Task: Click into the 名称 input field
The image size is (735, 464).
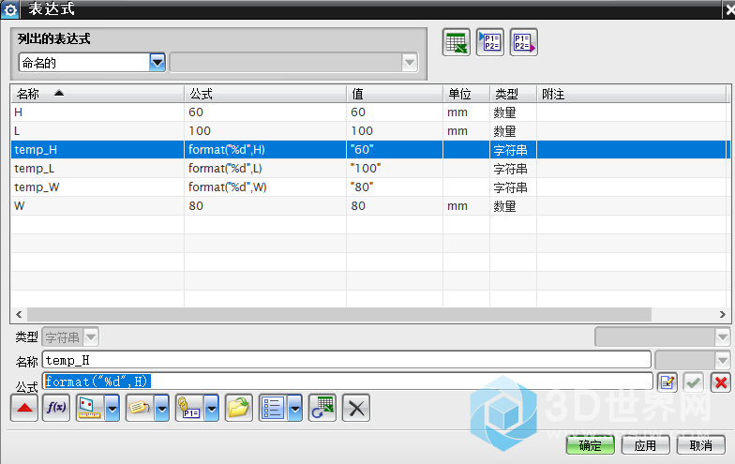Action: [345, 360]
